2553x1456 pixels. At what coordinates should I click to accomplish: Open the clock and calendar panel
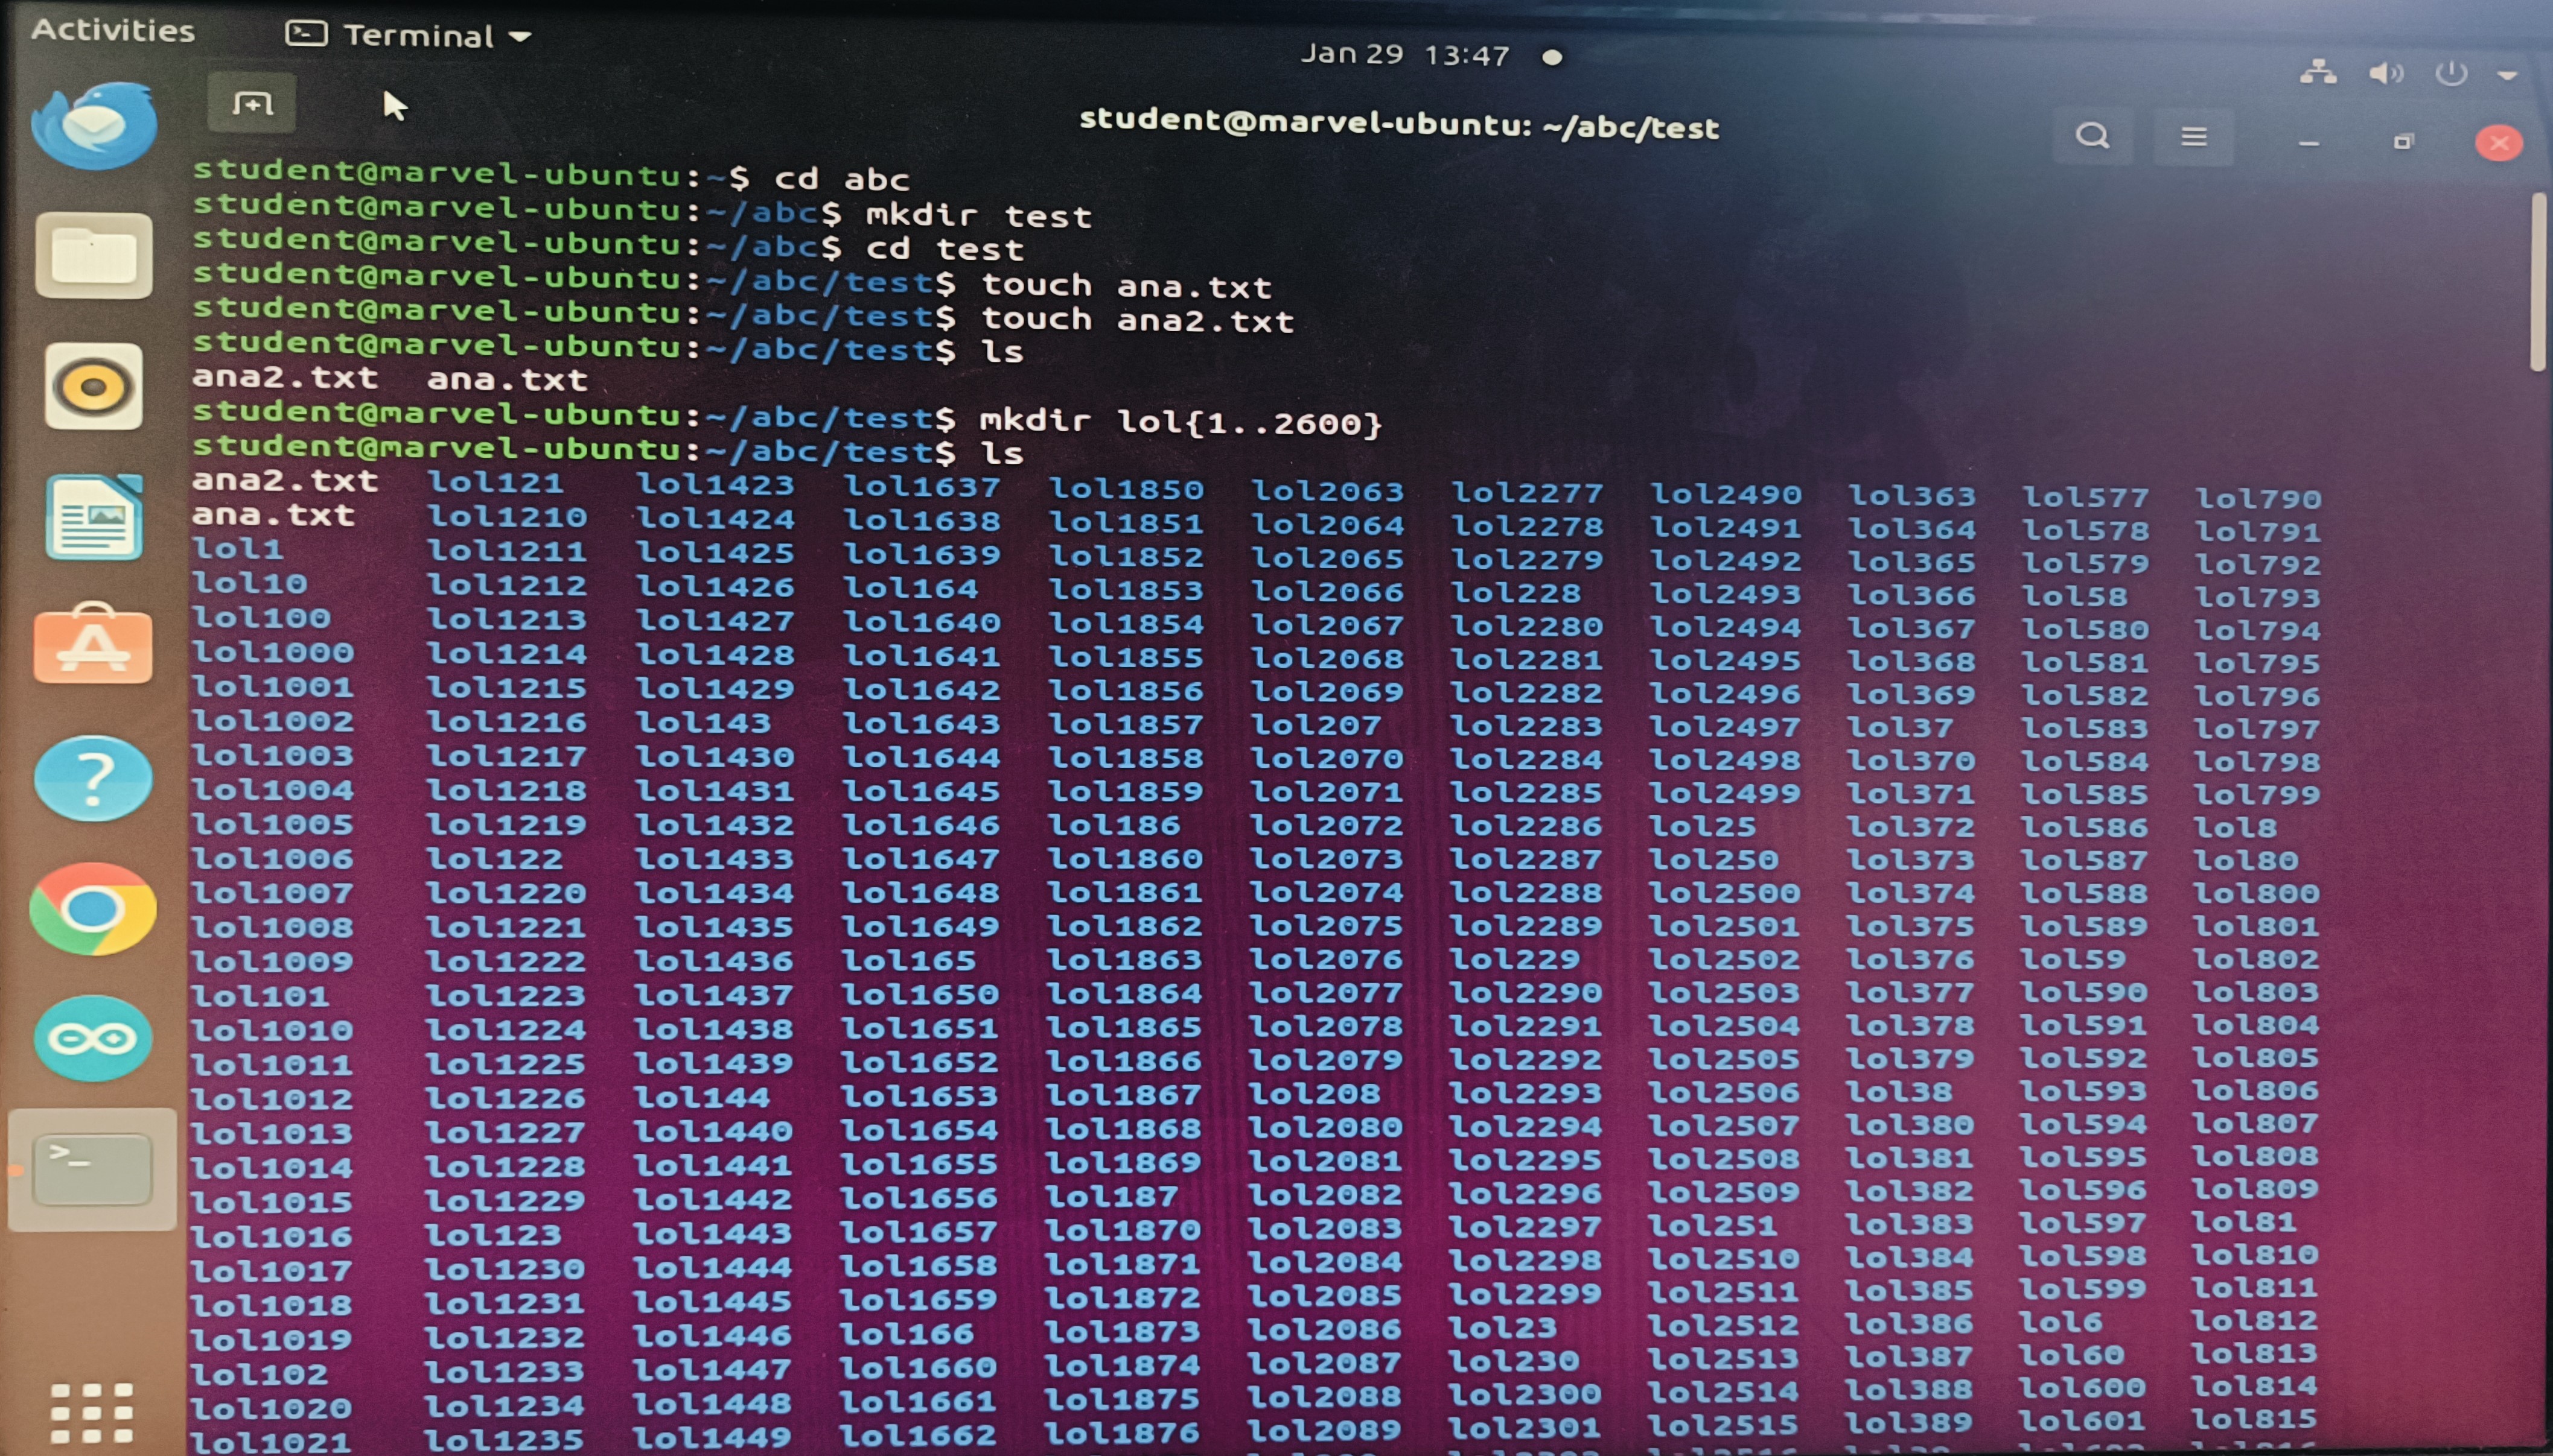1404,55
